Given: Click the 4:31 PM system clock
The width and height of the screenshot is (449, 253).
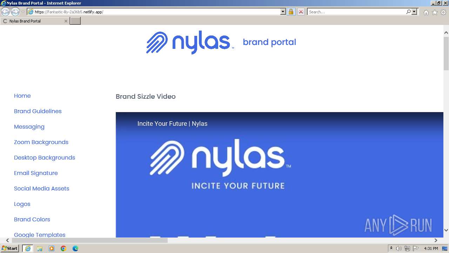Looking at the screenshot, I should (x=431, y=248).
